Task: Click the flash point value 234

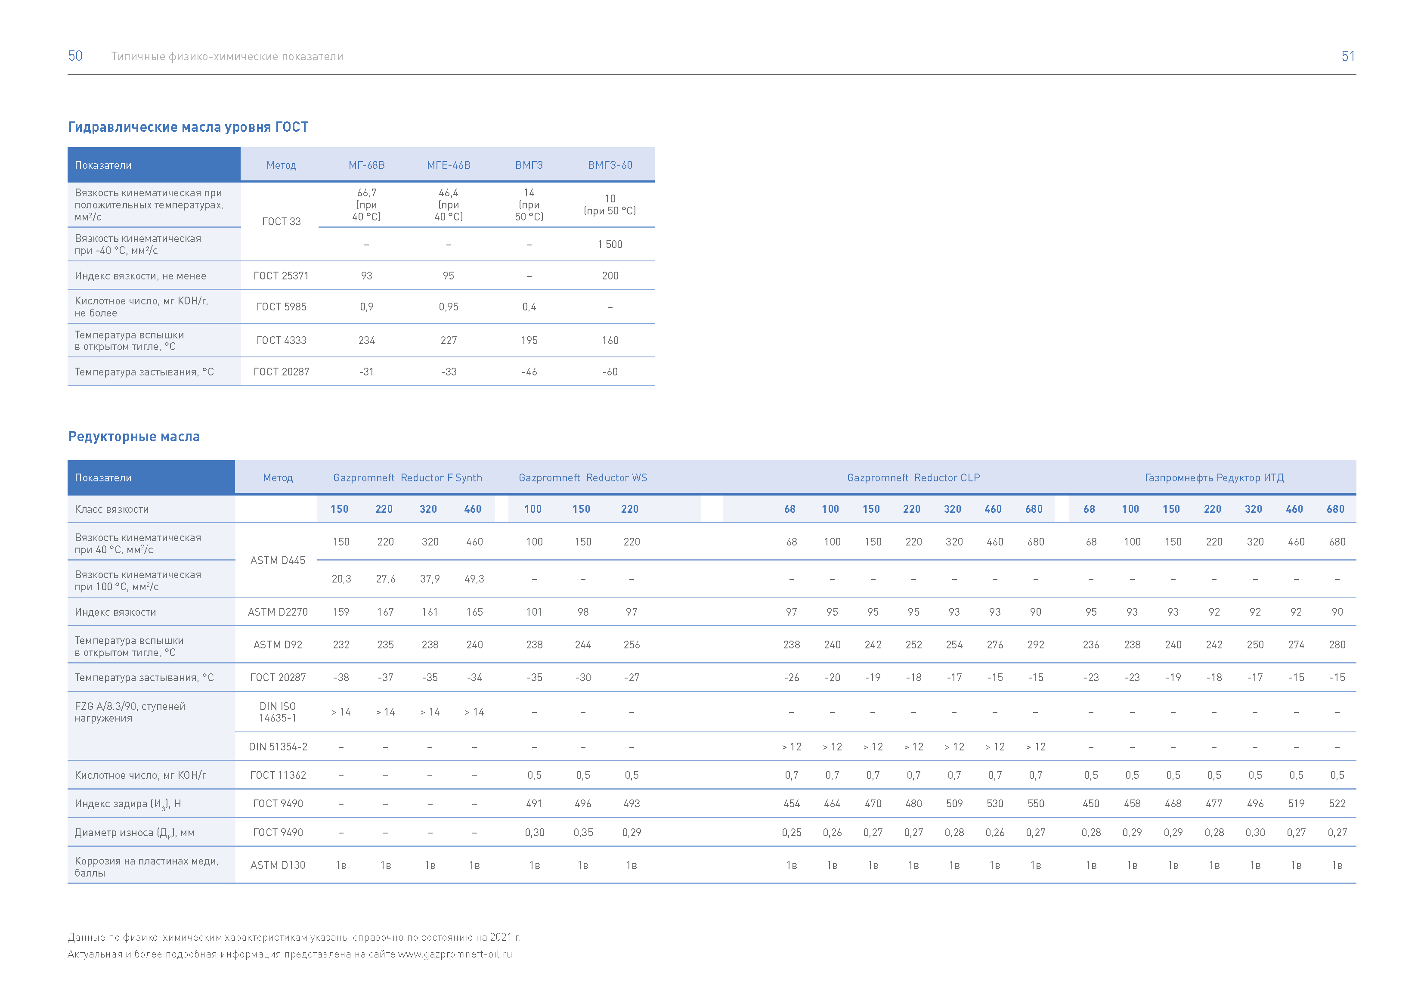Action: 366,341
